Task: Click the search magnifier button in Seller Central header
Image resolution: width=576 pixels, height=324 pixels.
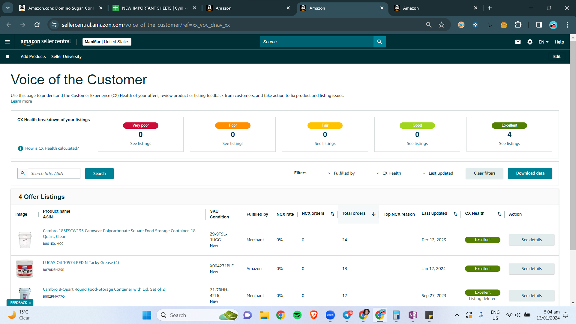Action: pyautogui.click(x=379, y=42)
